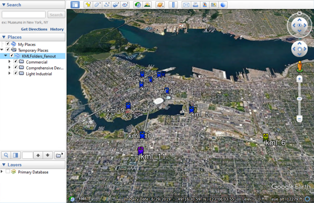Show historical imagery clock icon
This screenshot has width=314, height=203.
click(138, 5)
